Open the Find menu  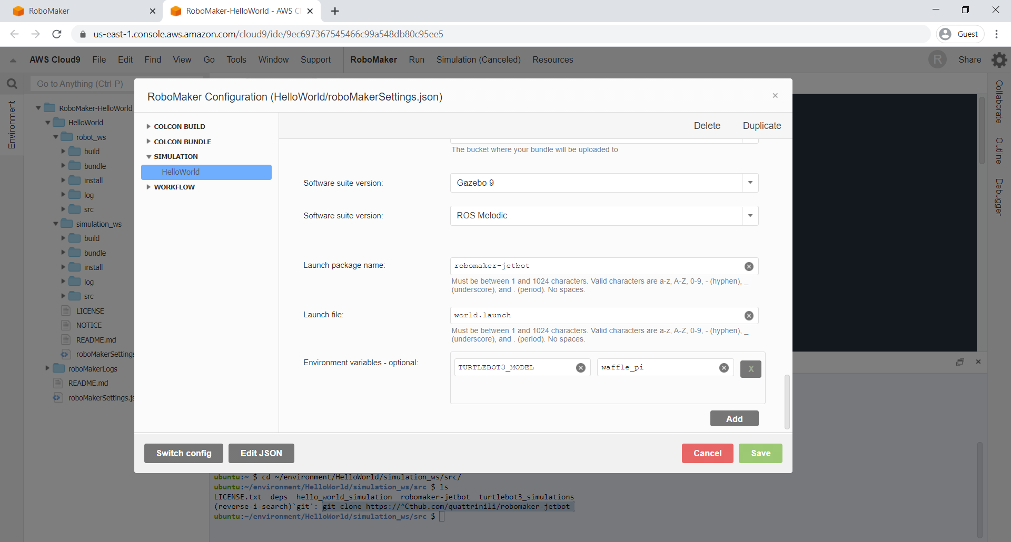153,60
